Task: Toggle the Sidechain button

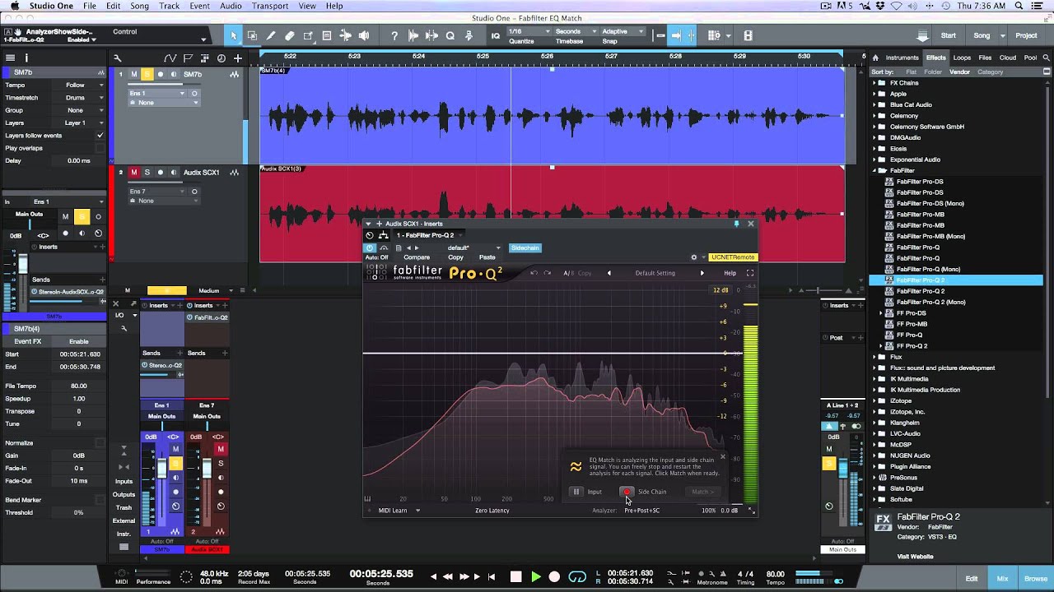Action: tap(525, 247)
